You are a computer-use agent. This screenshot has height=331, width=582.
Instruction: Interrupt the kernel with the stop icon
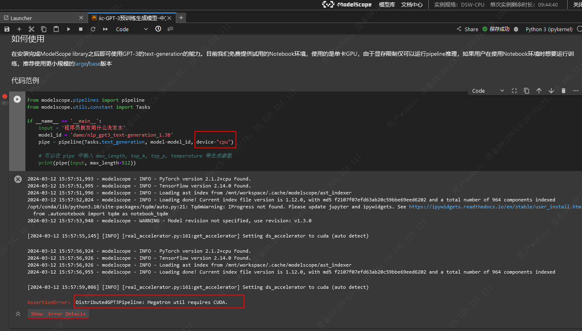tap(81, 29)
